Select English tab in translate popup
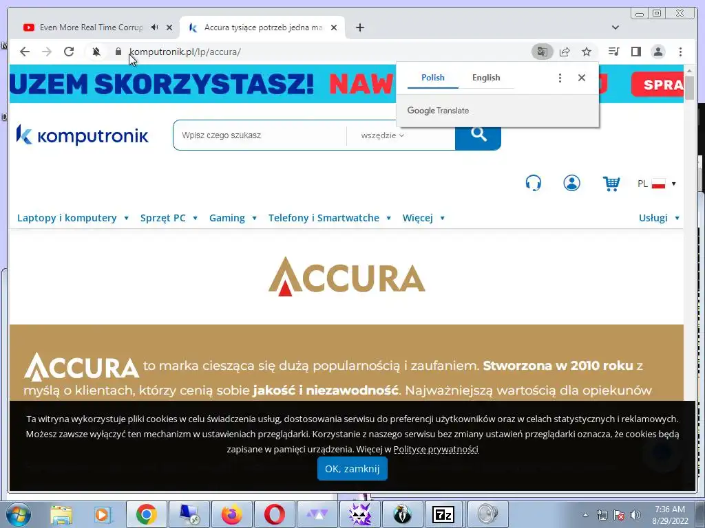 point(486,78)
